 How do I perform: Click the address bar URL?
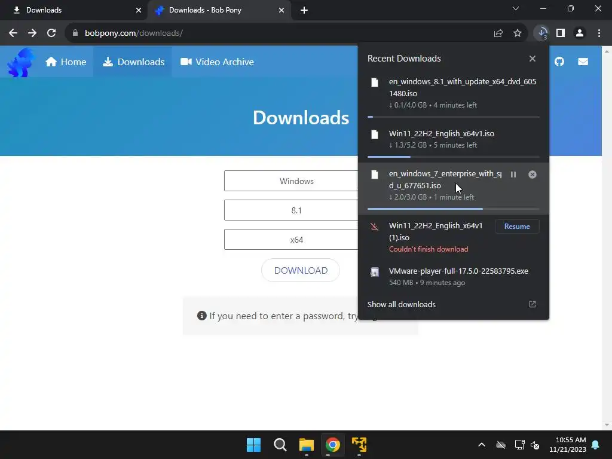[x=134, y=33]
